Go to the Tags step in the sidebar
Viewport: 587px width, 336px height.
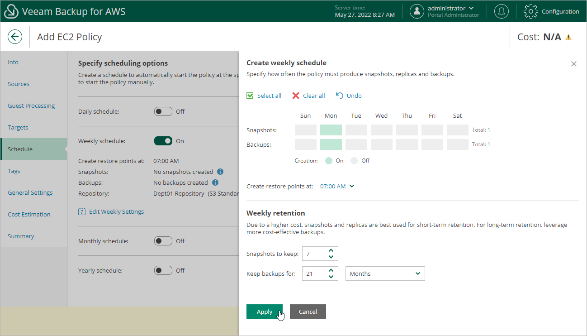click(x=14, y=171)
